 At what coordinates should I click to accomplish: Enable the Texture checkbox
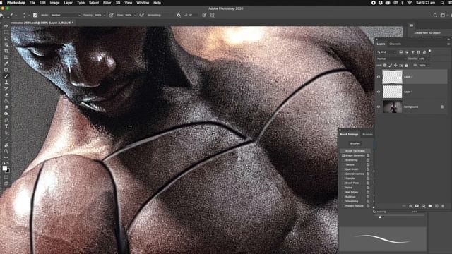point(343,164)
